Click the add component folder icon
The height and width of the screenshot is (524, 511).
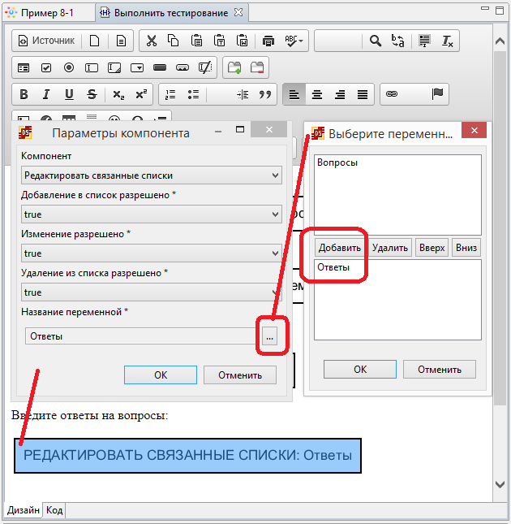tap(234, 68)
